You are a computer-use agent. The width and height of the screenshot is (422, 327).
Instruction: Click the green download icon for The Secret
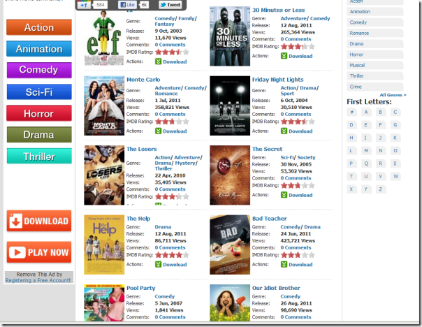click(x=284, y=194)
